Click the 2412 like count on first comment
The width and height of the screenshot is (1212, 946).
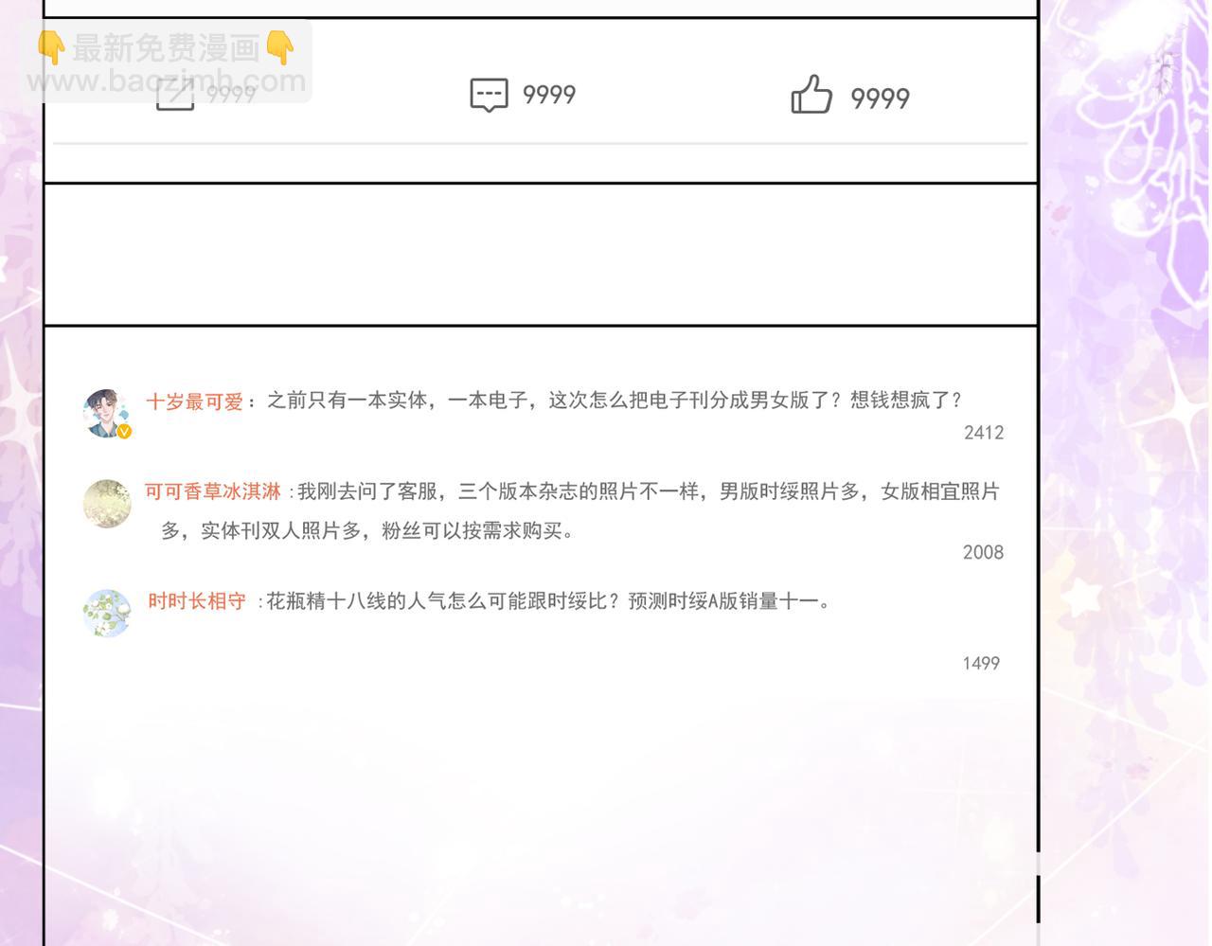click(983, 433)
